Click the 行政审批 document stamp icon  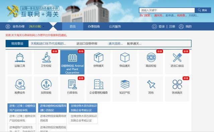coord(72,84)
